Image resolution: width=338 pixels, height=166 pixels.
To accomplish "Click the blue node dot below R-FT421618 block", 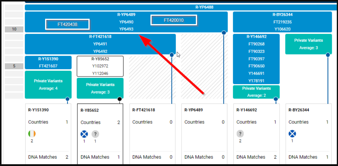I will pyautogui.click(x=172, y=55).
